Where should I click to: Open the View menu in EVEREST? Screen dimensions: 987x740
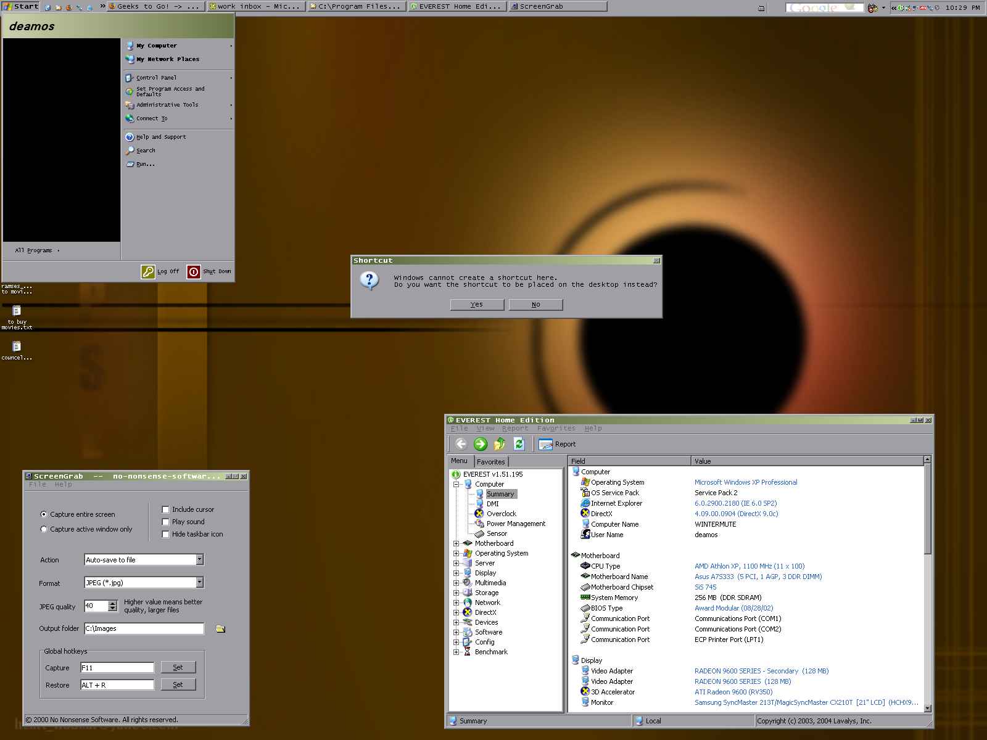485,429
